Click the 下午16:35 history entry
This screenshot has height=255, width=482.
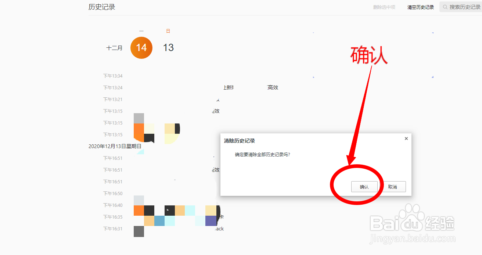113,217
